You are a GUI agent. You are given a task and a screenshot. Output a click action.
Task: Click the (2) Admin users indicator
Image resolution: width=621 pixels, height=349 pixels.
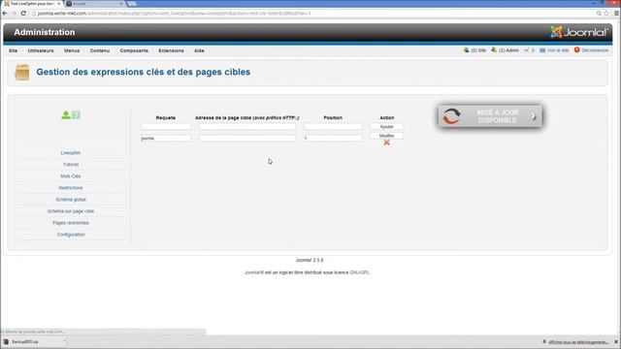tap(505, 50)
